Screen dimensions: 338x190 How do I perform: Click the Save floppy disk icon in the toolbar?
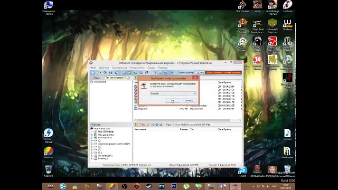coord(111,73)
